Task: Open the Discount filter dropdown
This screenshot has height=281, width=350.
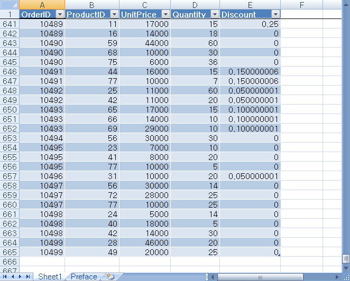Action: (x=275, y=14)
